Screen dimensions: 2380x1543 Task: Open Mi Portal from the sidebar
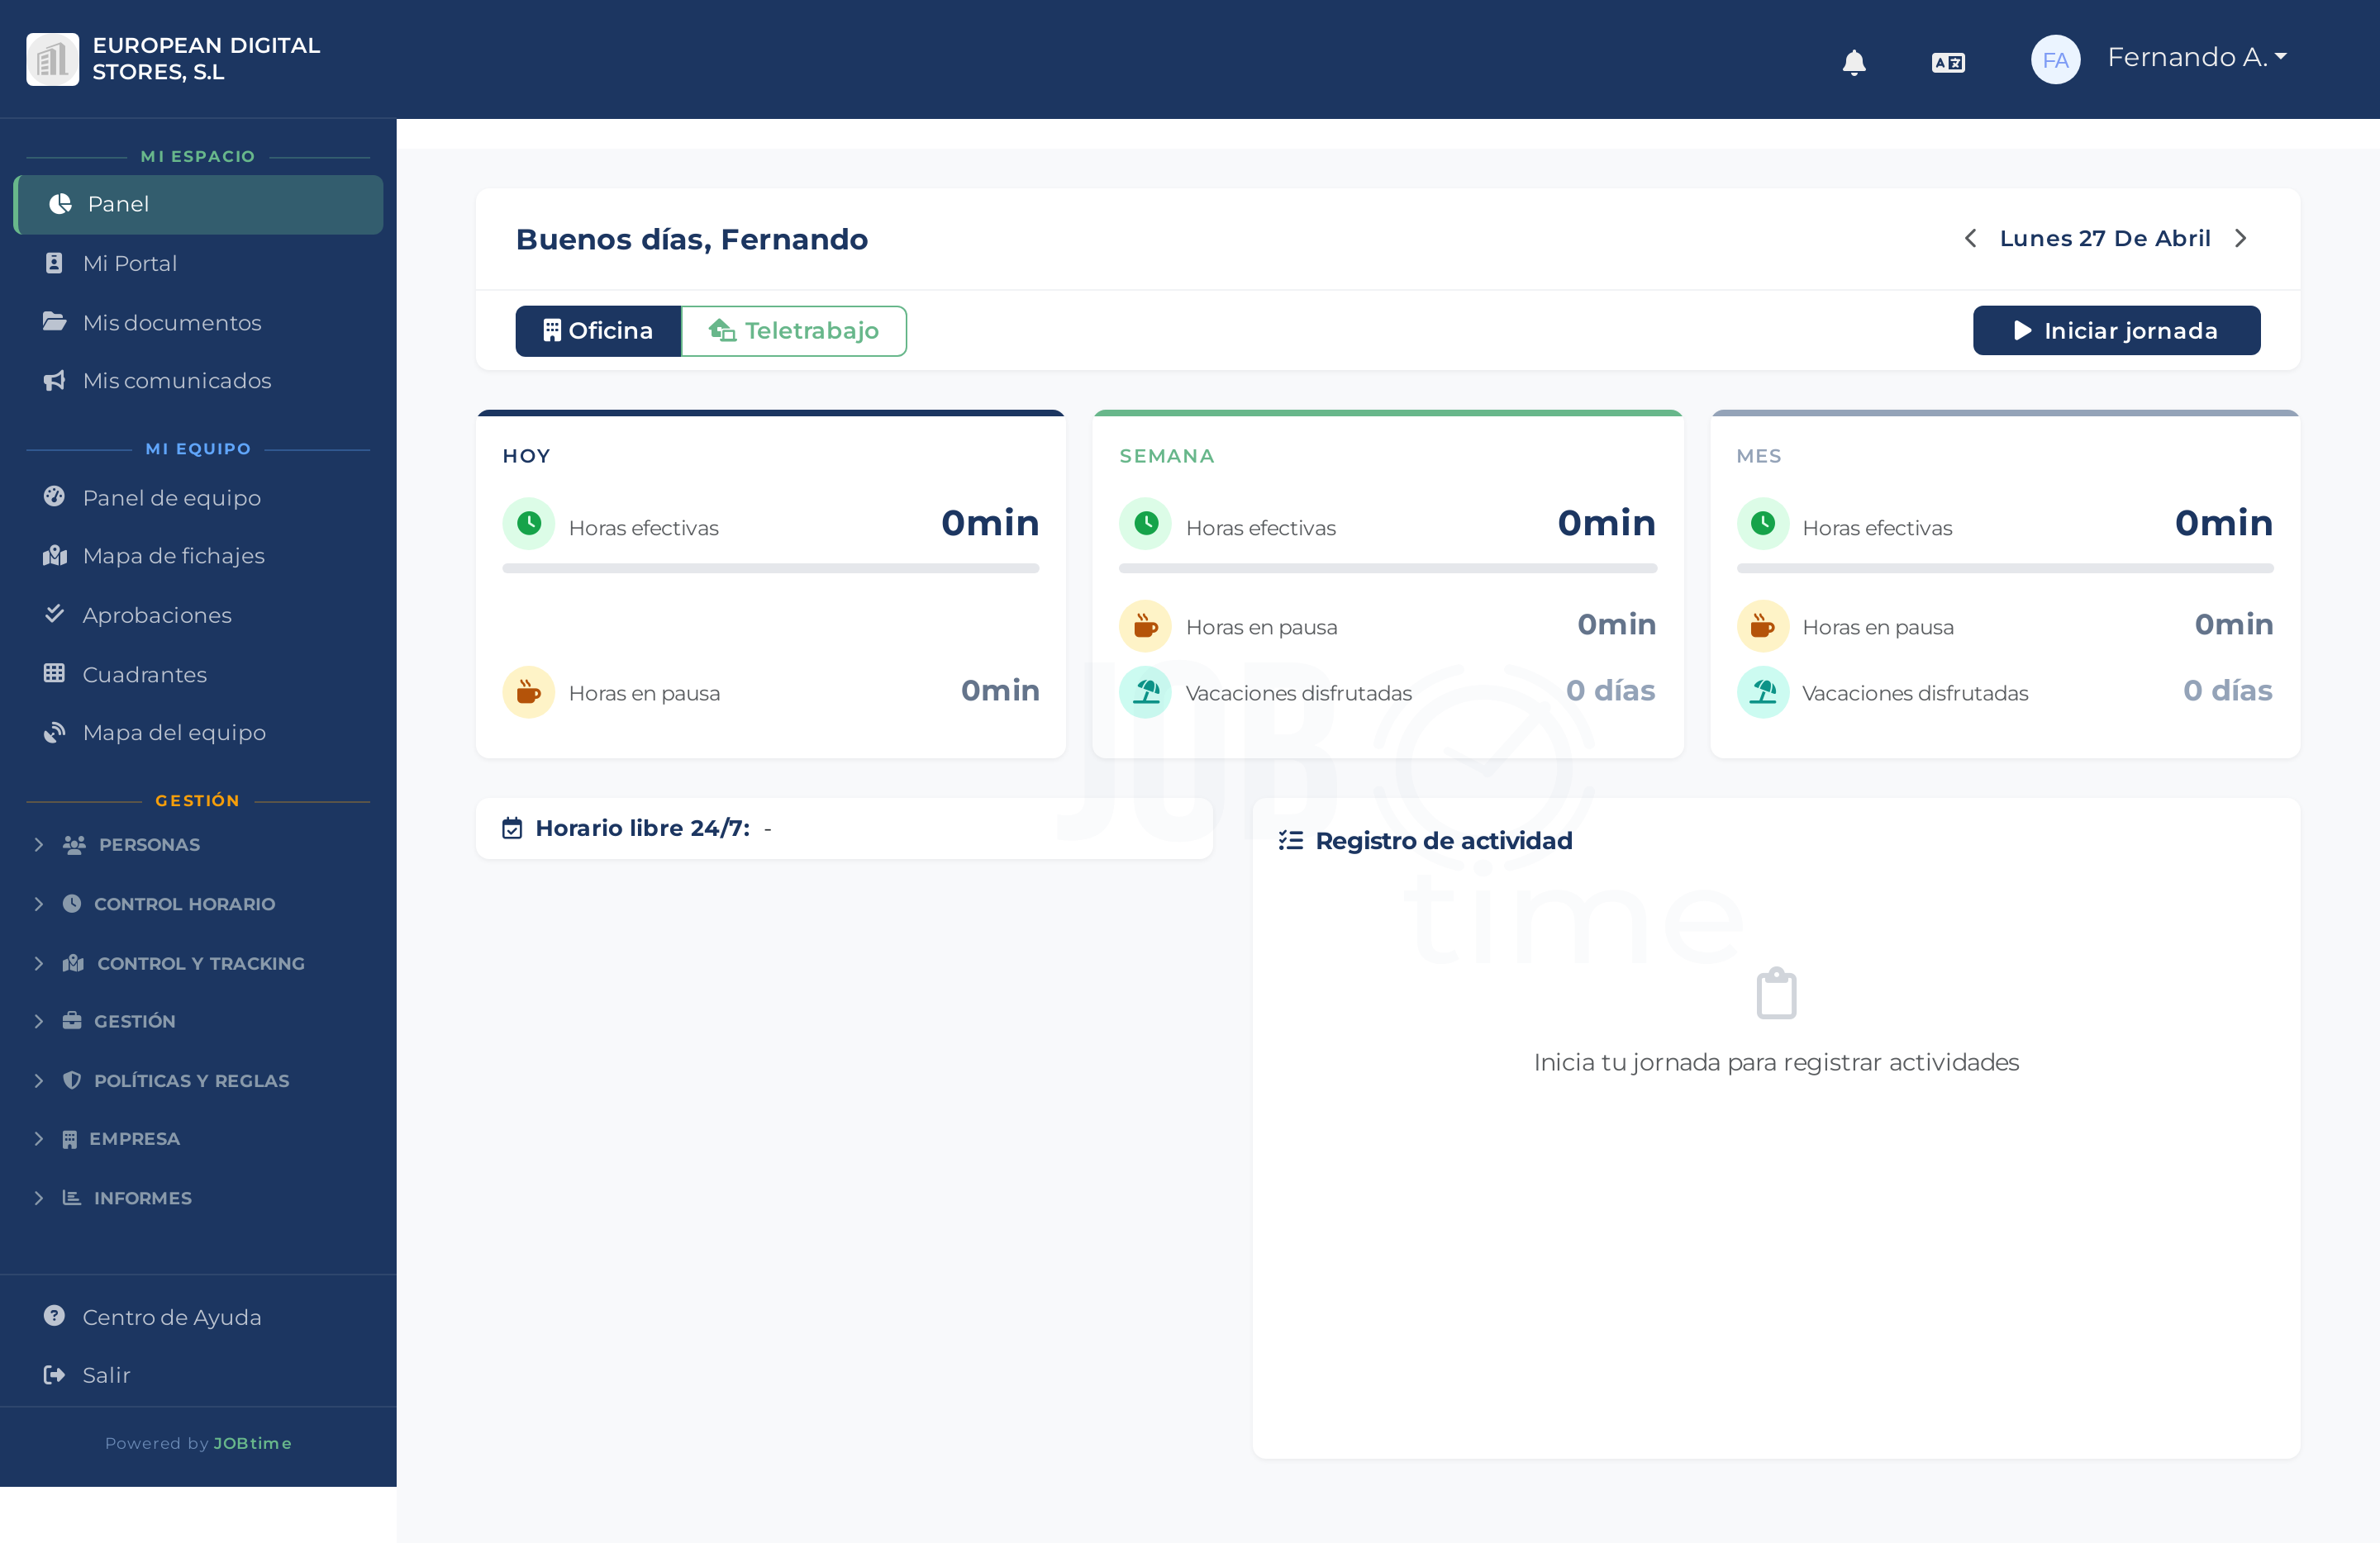131,263
